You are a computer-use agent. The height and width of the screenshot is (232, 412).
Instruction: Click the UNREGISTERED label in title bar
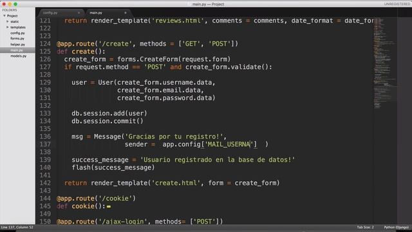pyautogui.click(x=397, y=5)
